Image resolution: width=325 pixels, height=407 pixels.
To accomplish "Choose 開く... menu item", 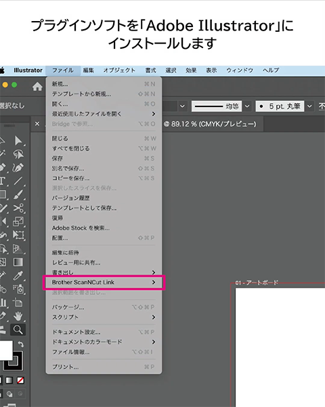I will (104, 104).
